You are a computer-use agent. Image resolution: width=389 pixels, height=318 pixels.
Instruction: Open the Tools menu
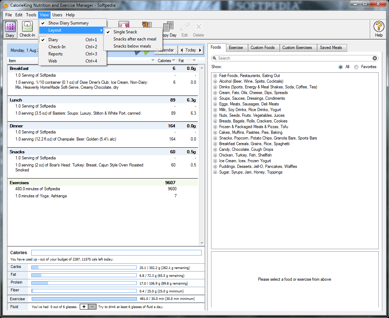[x=31, y=15]
